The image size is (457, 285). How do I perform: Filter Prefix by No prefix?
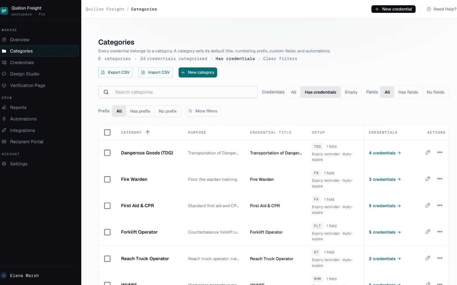pyautogui.click(x=168, y=111)
